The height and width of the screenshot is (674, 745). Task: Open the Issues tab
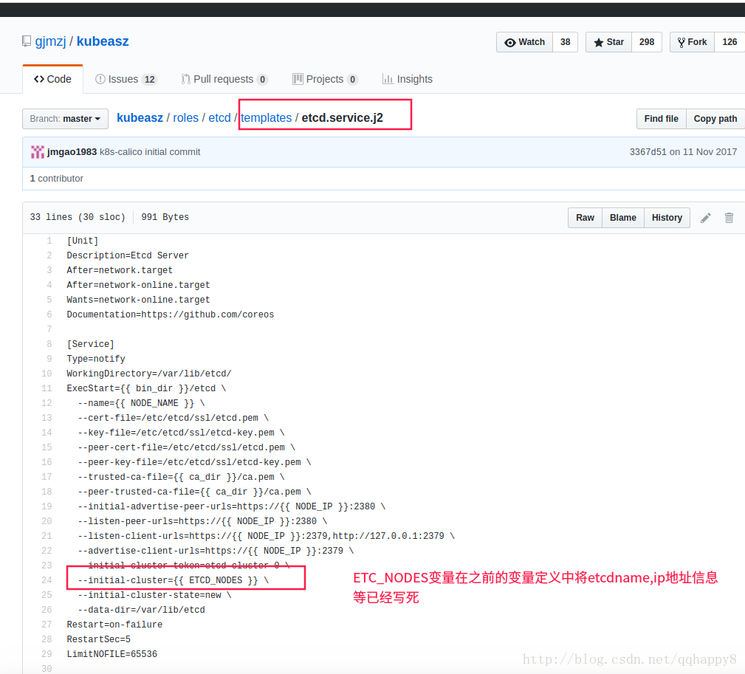pos(126,79)
